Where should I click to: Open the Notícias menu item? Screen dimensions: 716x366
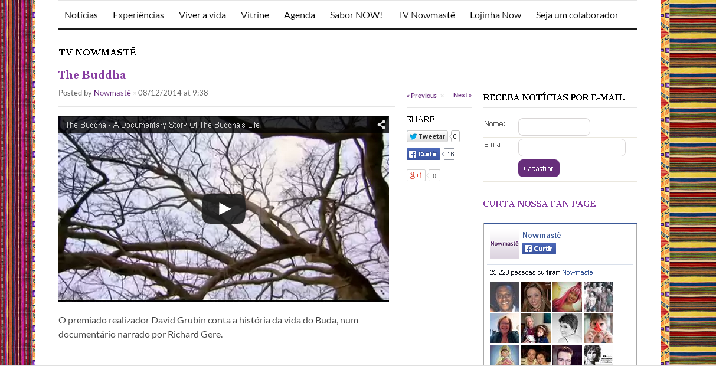click(x=81, y=15)
